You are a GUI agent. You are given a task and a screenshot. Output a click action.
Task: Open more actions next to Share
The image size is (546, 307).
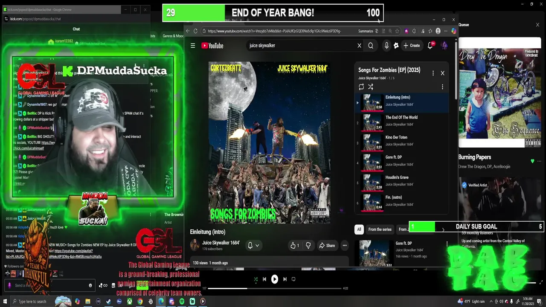click(344, 246)
